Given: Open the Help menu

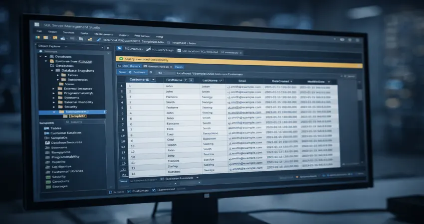Looking at the screenshot, I should [160, 36].
